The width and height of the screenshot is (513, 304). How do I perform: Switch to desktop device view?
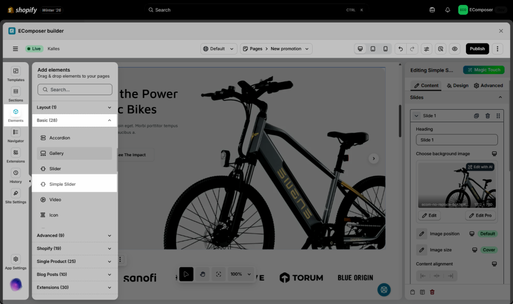click(x=360, y=49)
